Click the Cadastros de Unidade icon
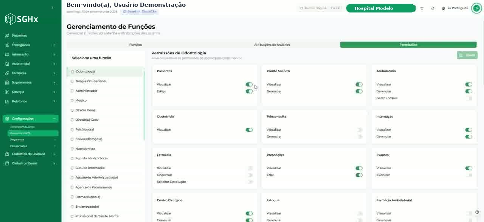This screenshot has width=484, height=222. point(7,154)
